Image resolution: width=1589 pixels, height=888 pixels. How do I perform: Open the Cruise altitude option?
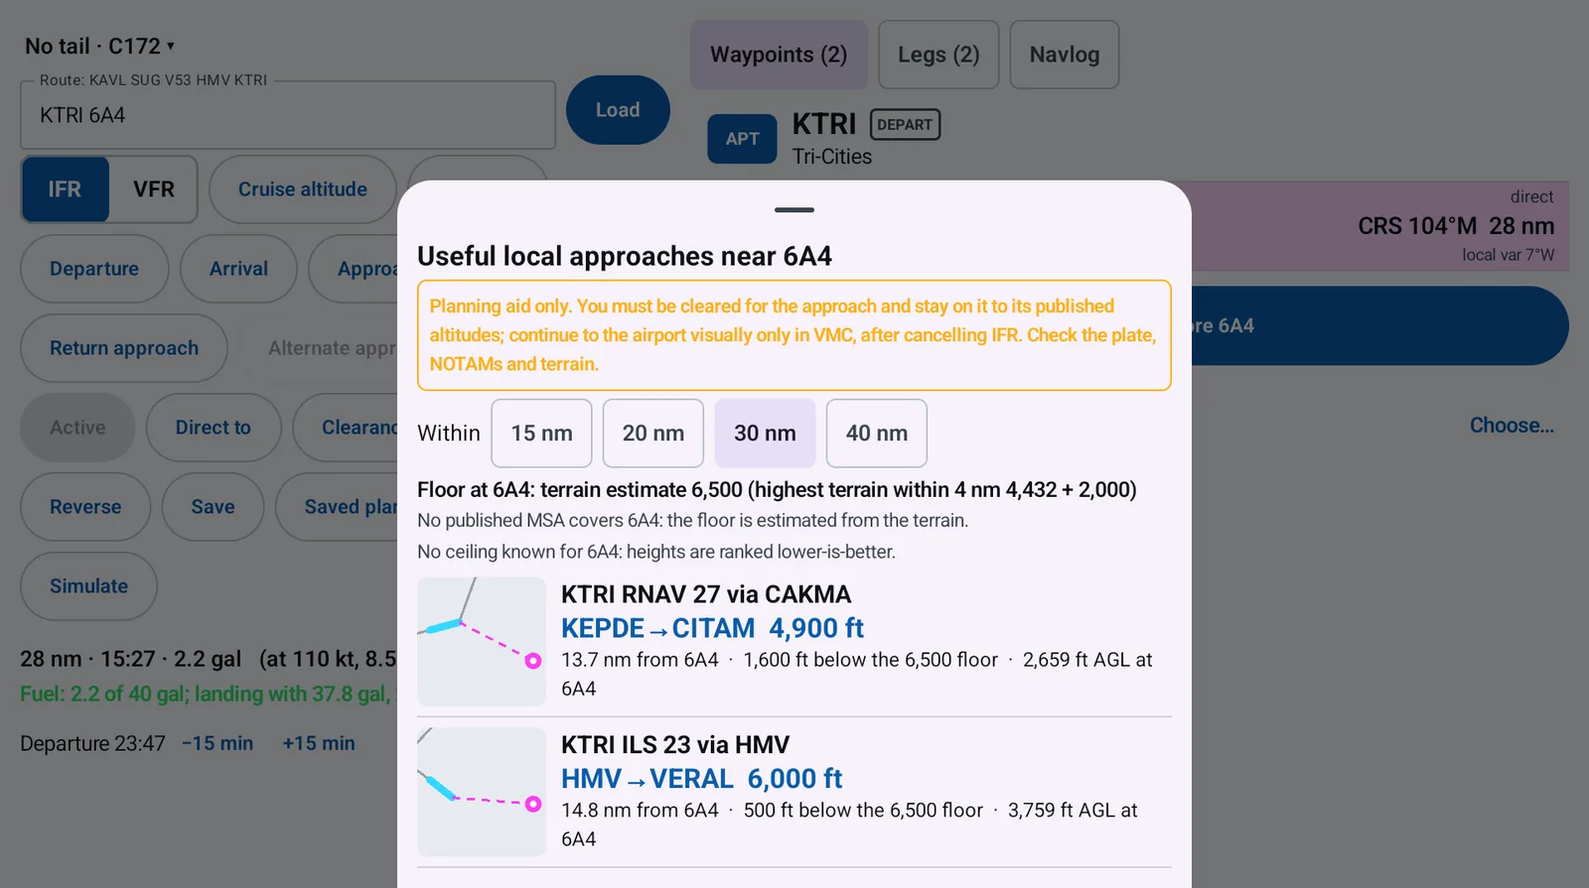[x=303, y=190]
